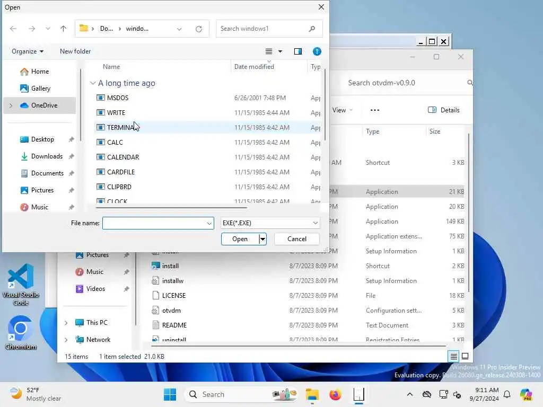The width and height of the screenshot is (543, 407).
Task: Expand Network in Explorer window
Action: pos(66,340)
